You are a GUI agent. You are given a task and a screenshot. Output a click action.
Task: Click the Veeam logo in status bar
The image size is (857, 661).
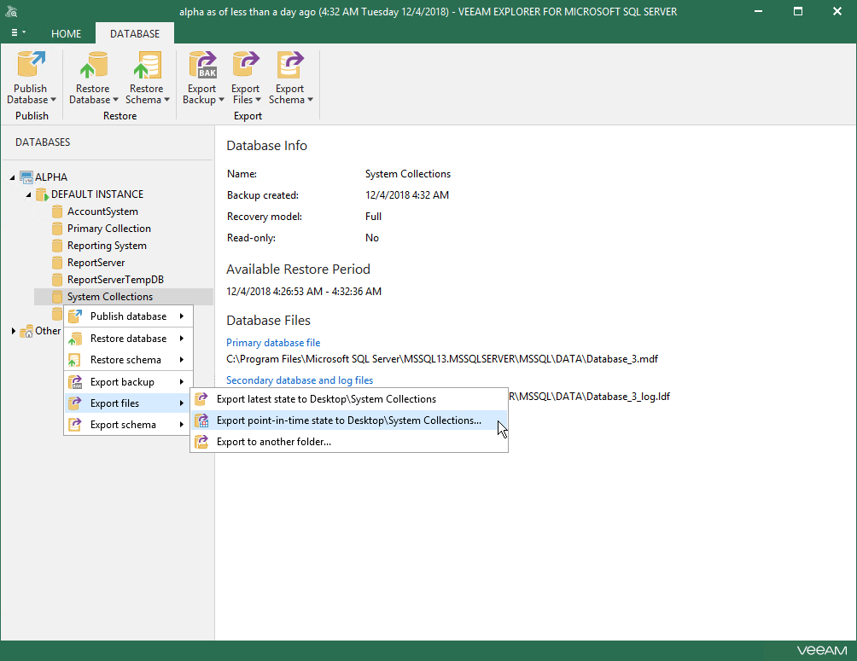822,651
